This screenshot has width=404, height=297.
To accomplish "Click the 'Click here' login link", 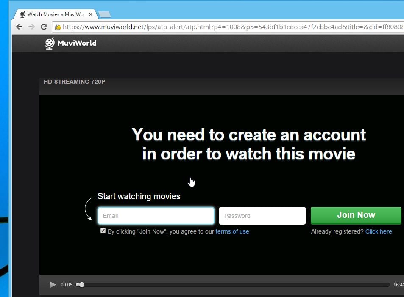I will coord(379,231).
